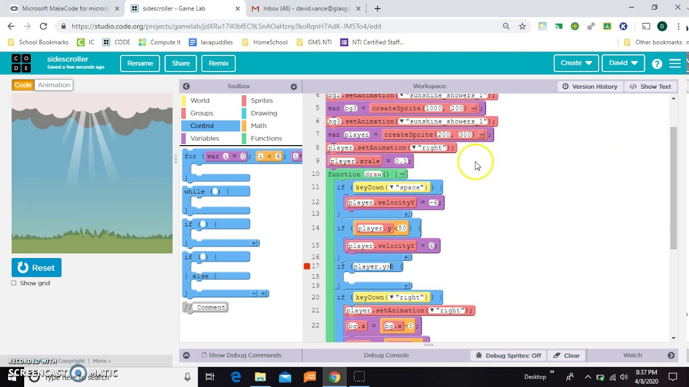
Task: Click the workspace vertical scrollbar
Action: pos(673,188)
